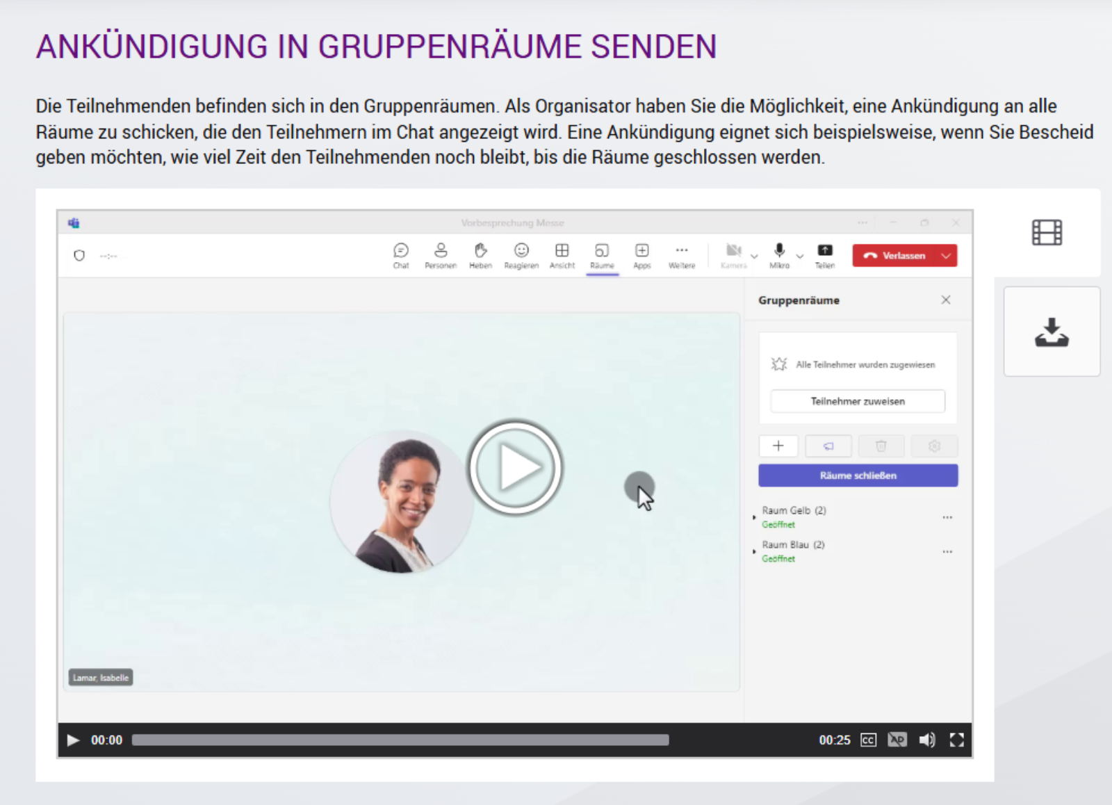1112x805 pixels.
Task: Click the Teilnehmer zuweisen button
Action: (858, 401)
